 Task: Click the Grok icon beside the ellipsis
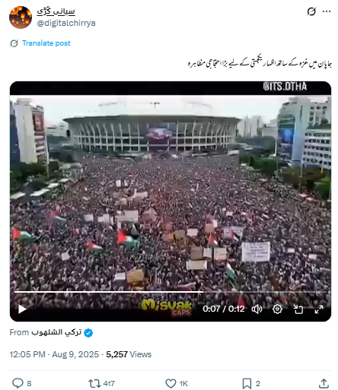[311, 11]
